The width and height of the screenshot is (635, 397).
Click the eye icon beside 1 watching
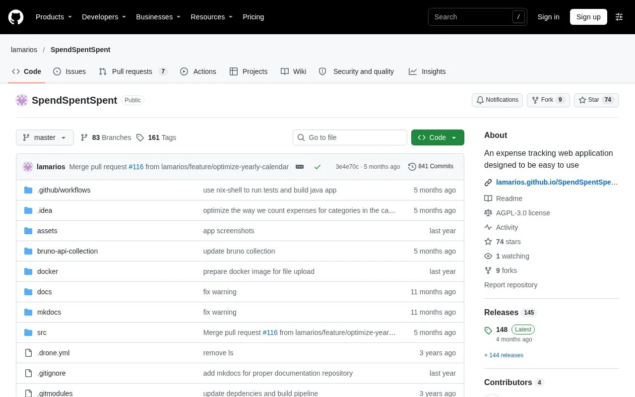(x=488, y=256)
